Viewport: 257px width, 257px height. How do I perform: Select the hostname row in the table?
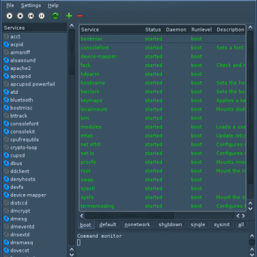[x=163, y=83]
